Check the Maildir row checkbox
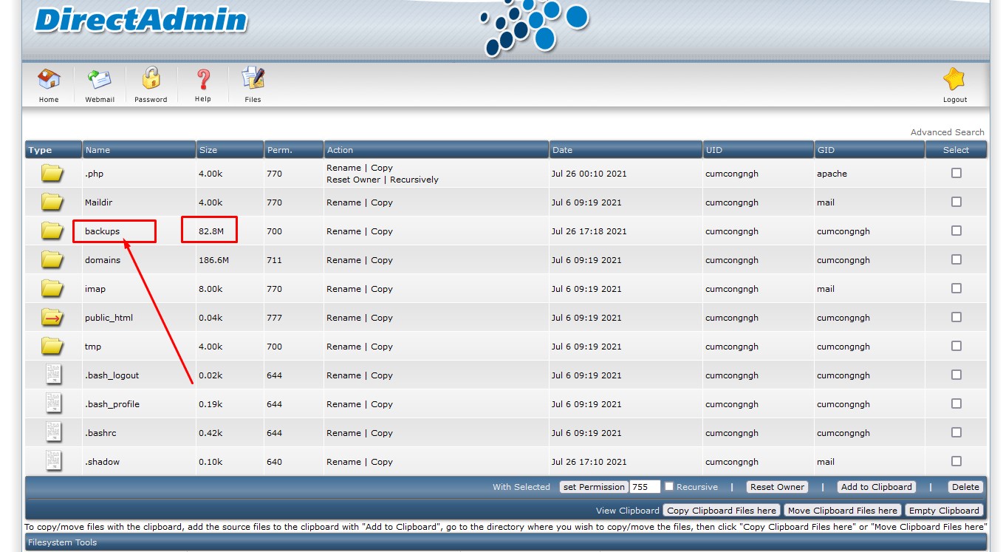1003x552 pixels. point(956,202)
